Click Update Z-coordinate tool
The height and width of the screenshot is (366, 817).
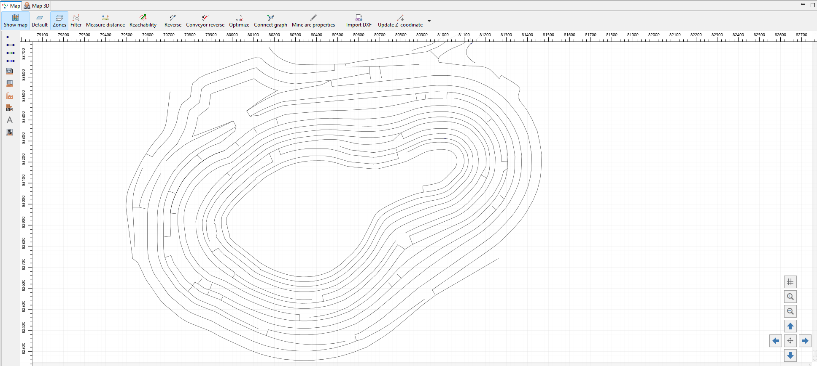coord(400,21)
